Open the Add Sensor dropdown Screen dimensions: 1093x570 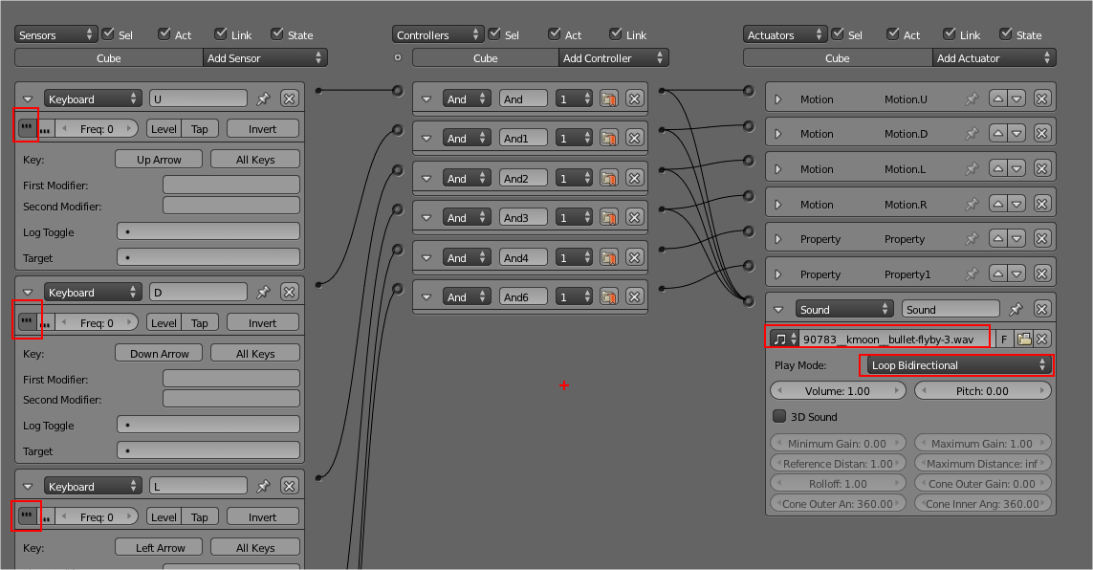click(x=265, y=57)
